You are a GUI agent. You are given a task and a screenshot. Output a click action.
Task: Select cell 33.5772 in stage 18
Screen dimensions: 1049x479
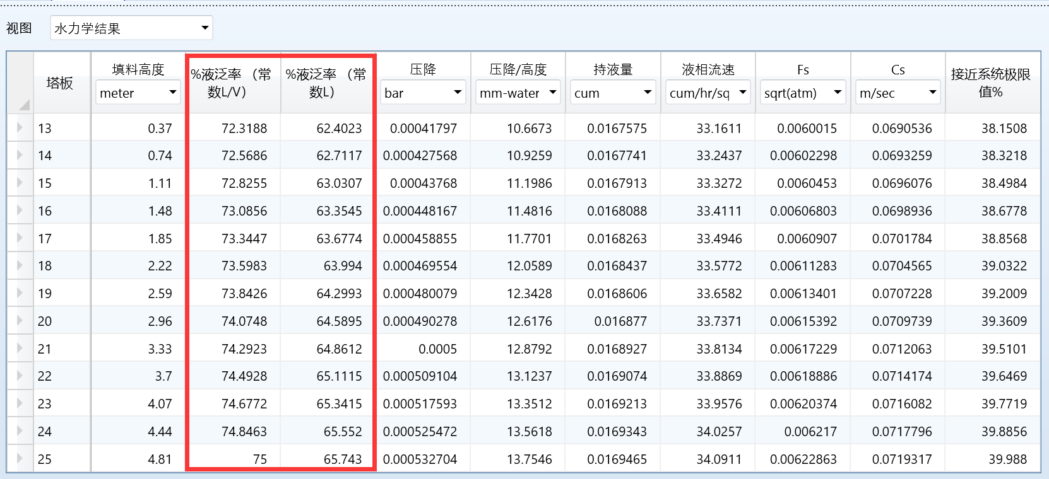708,265
